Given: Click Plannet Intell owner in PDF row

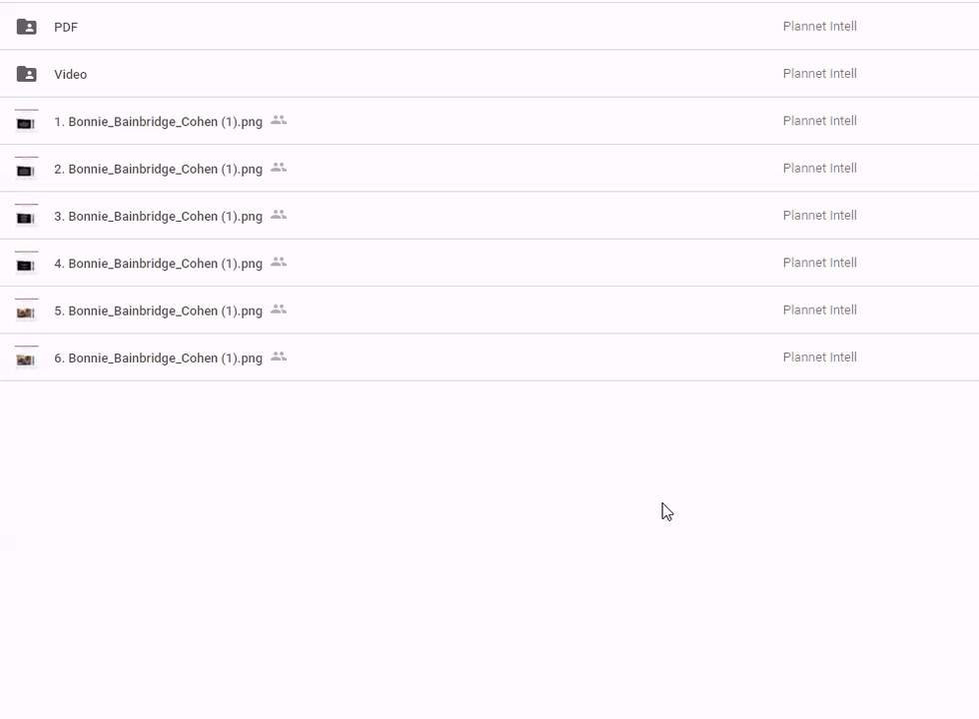Looking at the screenshot, I should tap(819, 26).
